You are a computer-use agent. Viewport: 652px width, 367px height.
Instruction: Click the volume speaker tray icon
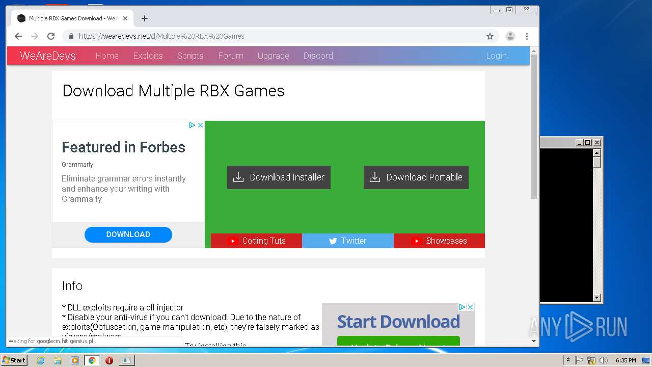tap(604, 360)
